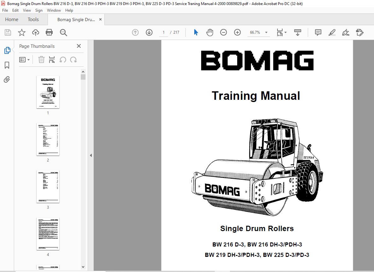Close the Bomag document tab
This screenshot has width=374, height=272.
(100, 20)
